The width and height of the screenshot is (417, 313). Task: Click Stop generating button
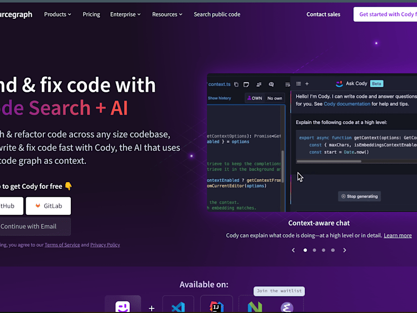click(x=359, y=197)
